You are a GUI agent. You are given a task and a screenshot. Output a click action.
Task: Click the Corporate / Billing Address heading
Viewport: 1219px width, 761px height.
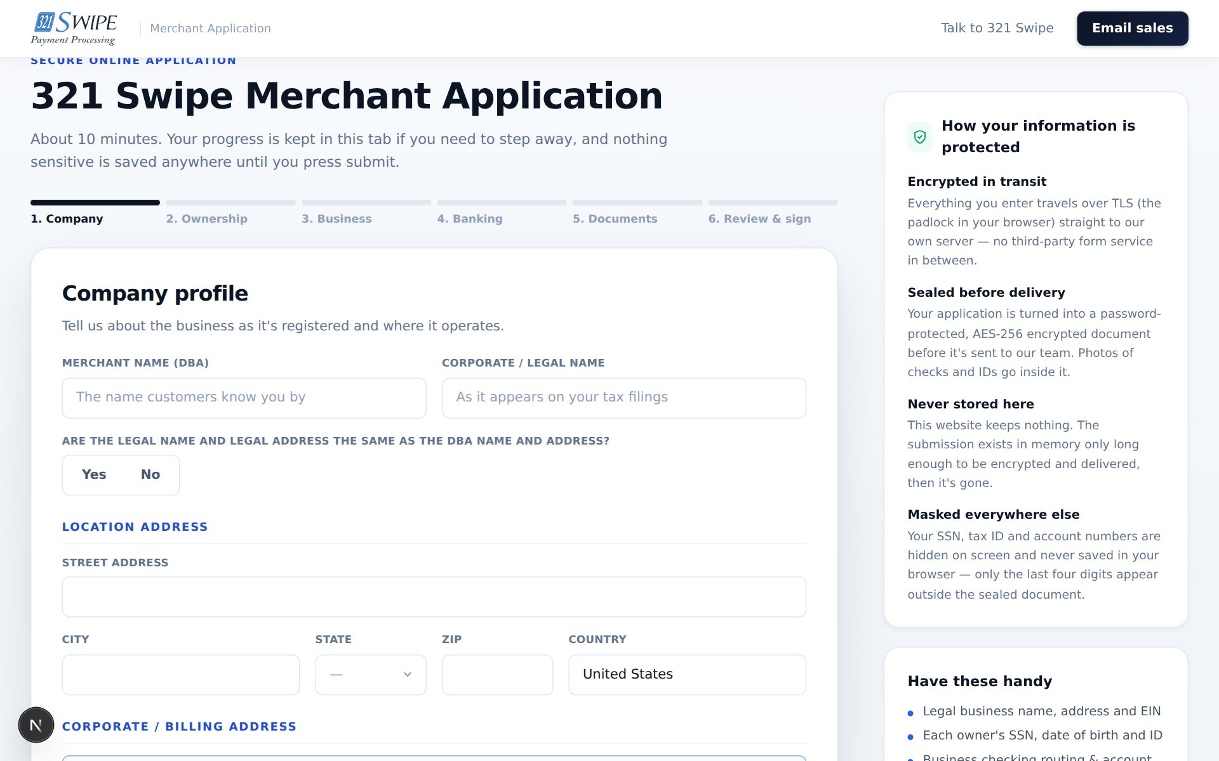coord(179,727)
